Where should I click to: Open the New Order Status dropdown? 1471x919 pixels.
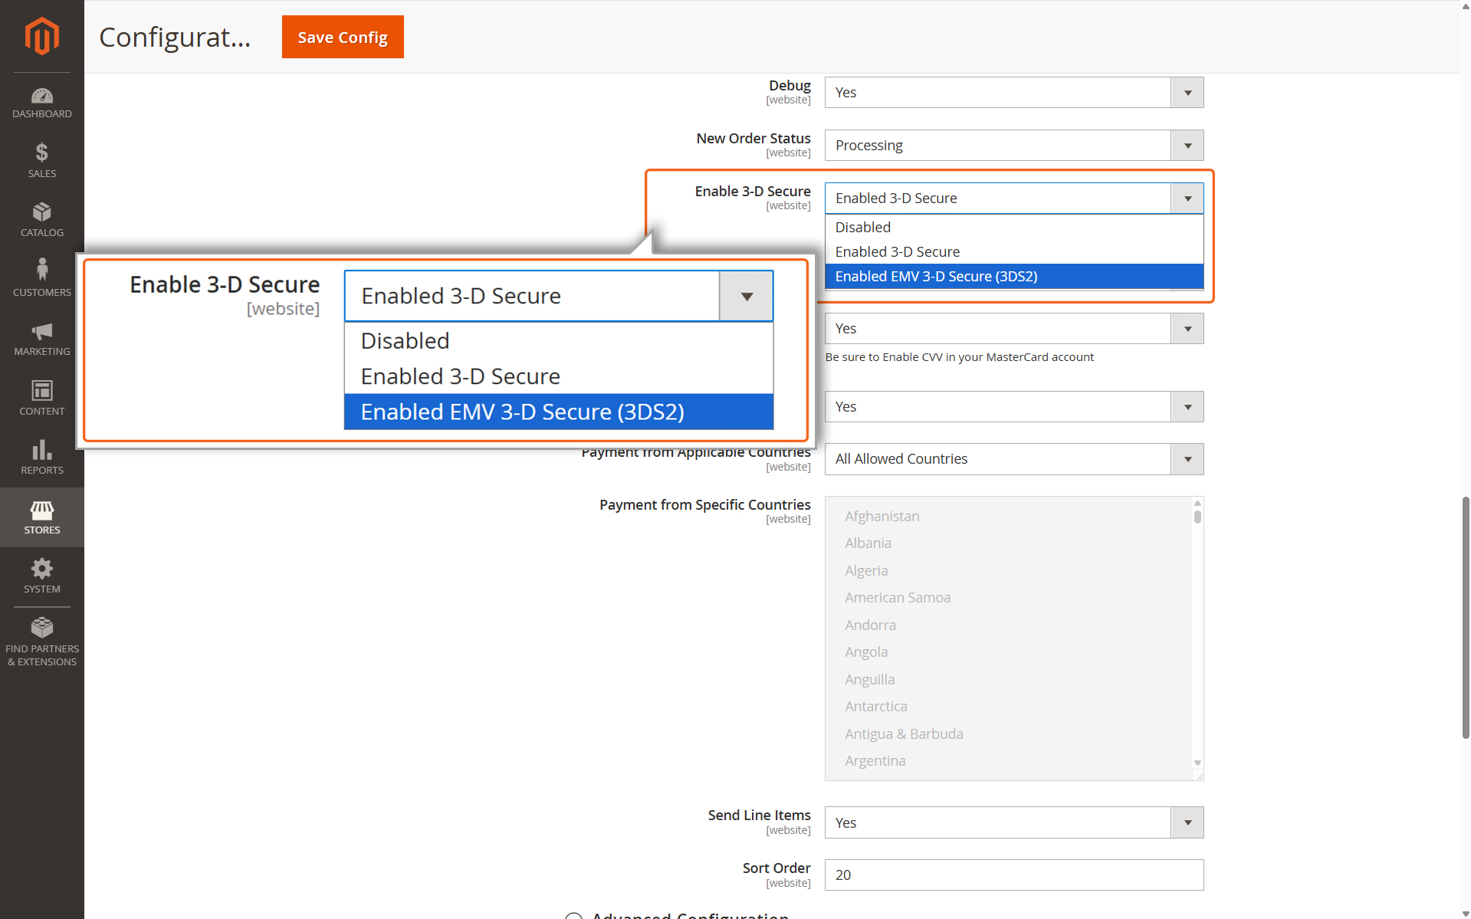click(x=1013, y=146)
